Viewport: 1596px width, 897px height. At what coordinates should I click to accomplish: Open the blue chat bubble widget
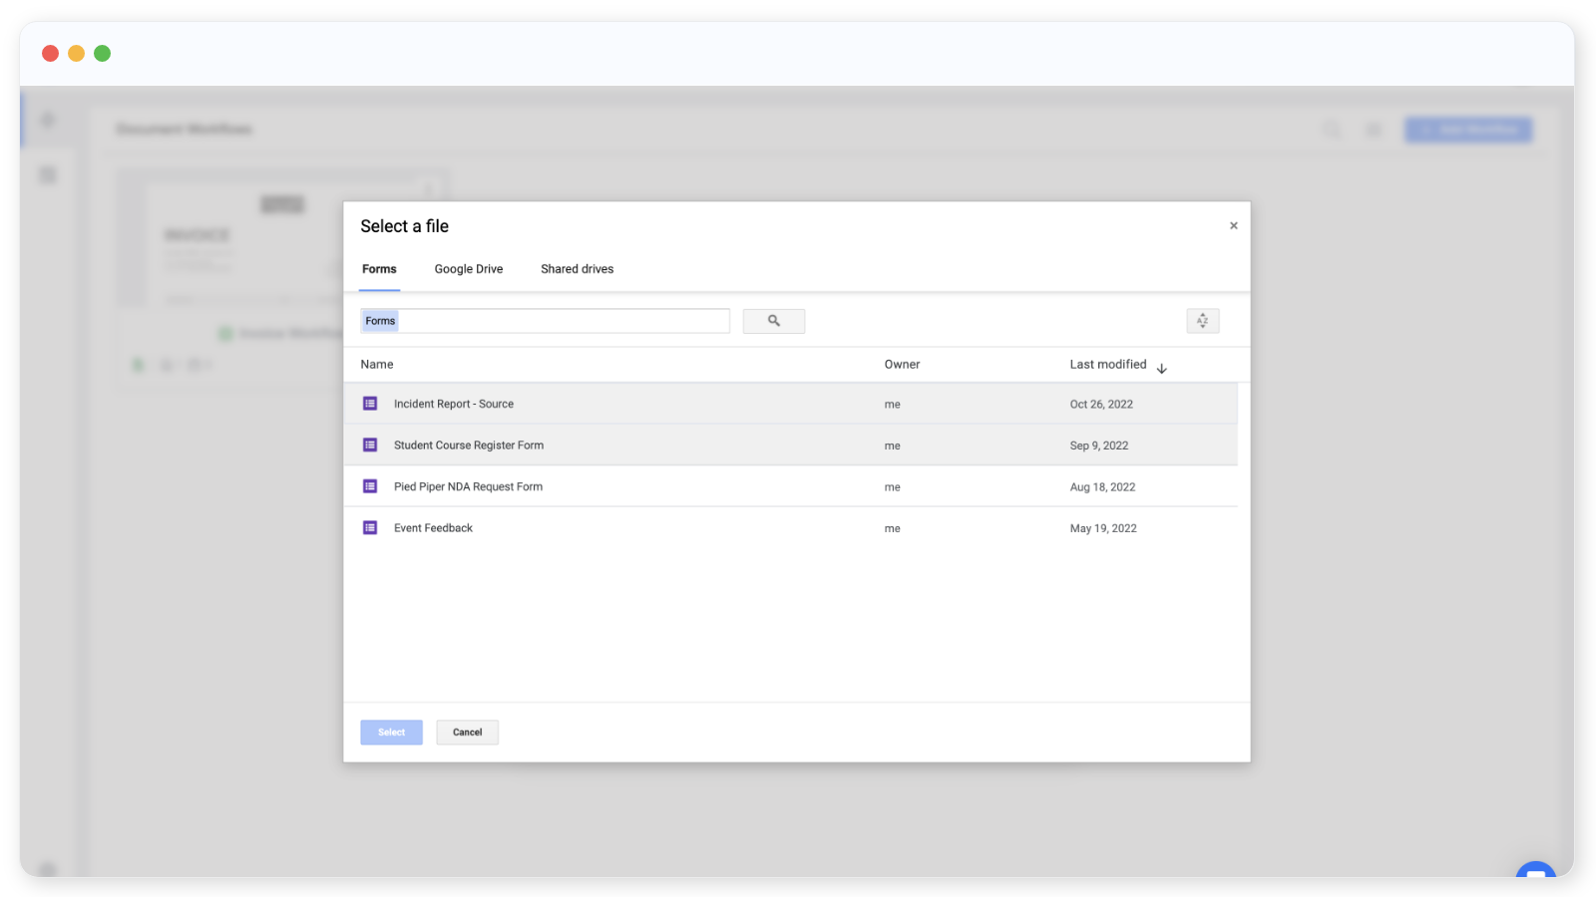pos(1535,870)
